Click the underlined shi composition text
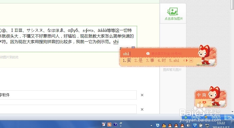The height and width of the screenshot is (128, 234). pos(116,42)
